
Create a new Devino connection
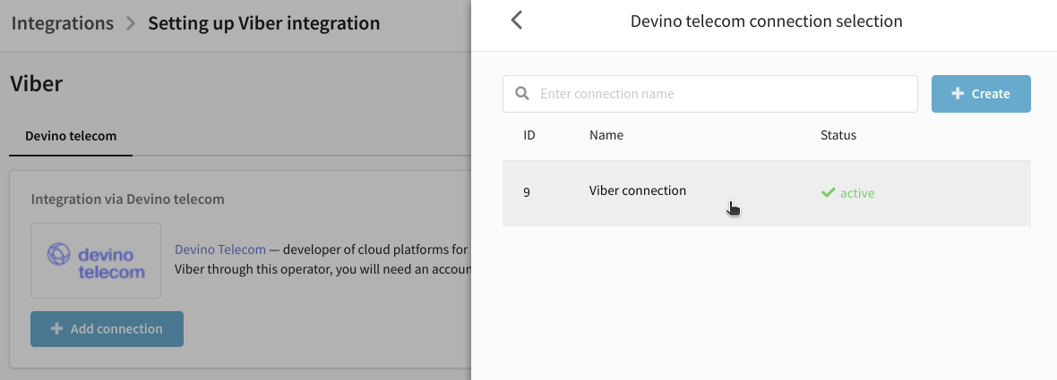(x=981, y=94)
